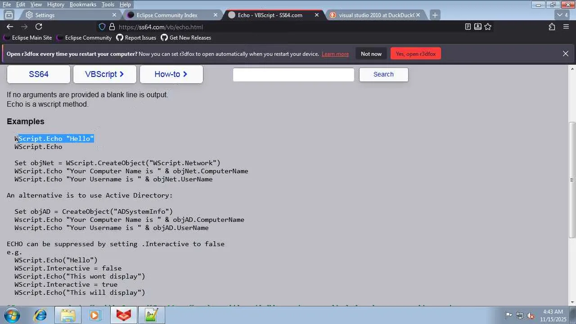Open a new tab with the plus button

point(435,15)
